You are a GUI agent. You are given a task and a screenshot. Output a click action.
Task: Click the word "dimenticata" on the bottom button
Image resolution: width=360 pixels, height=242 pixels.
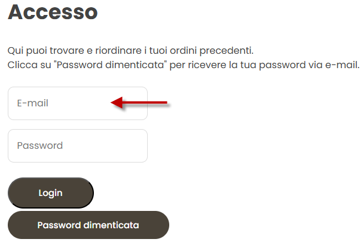111,225
